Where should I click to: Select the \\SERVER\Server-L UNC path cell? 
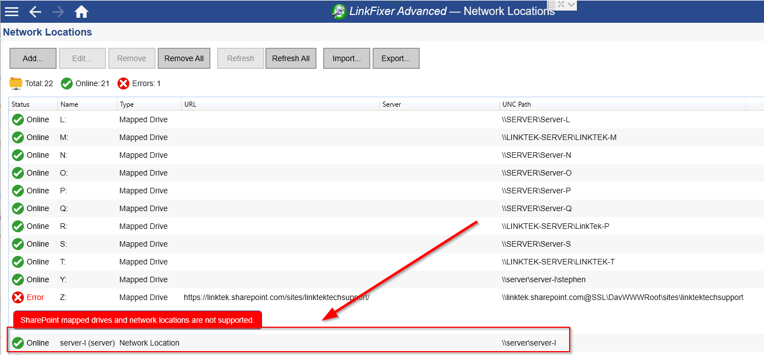(x=536, y=119)
